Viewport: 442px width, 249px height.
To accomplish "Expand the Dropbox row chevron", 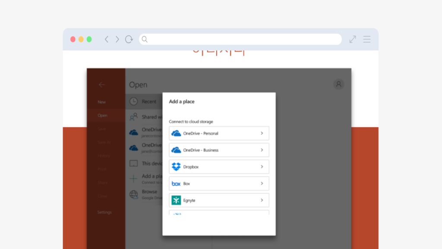I will click(262, 167).
